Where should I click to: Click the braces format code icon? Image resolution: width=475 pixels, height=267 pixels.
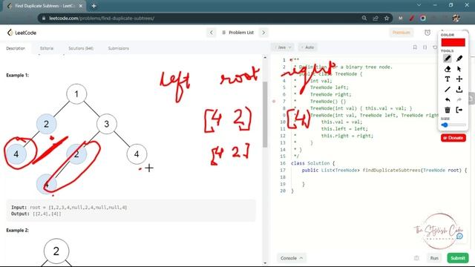[425, 47]
